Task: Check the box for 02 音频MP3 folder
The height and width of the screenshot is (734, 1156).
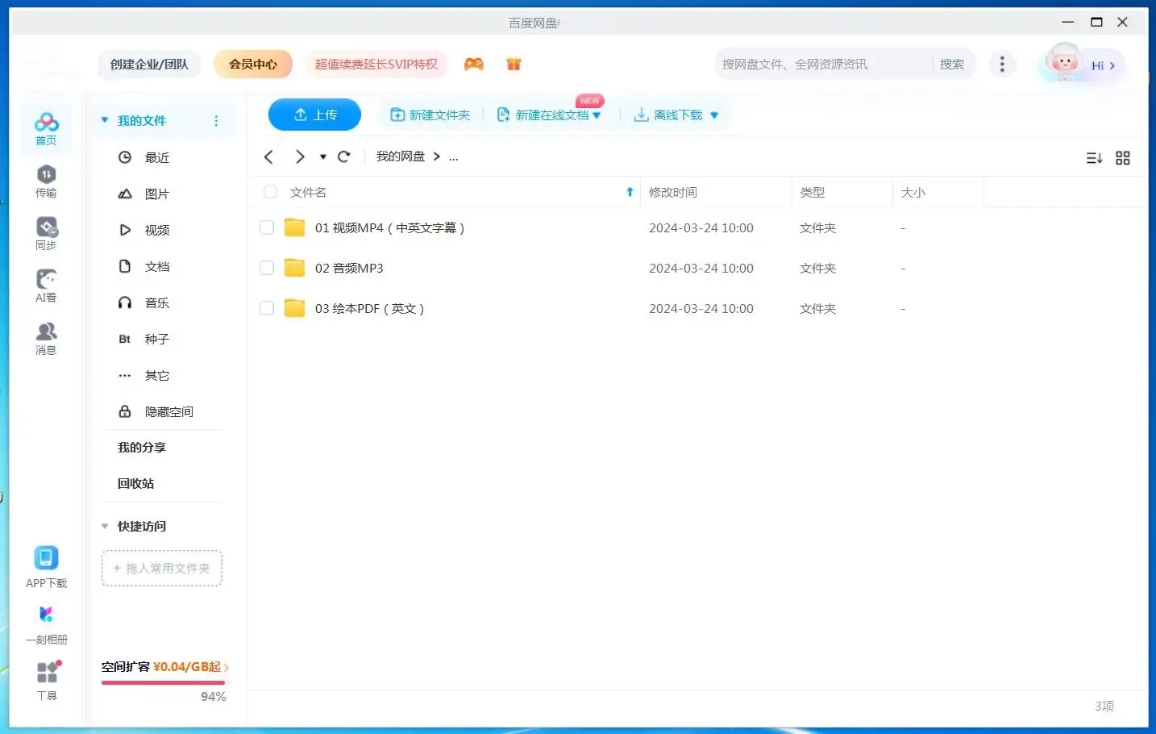Action: click(267, 269)
